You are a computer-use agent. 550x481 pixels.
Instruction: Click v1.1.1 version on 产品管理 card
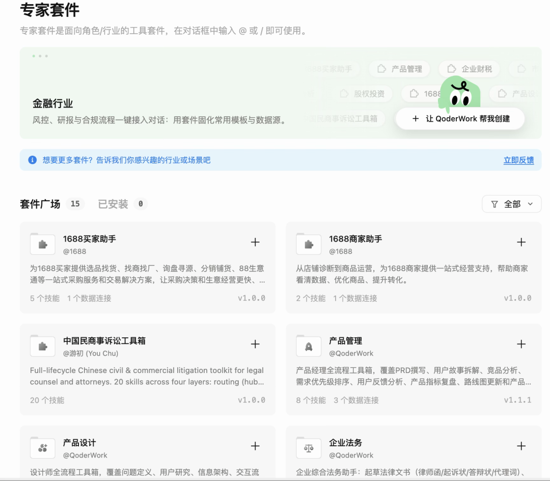[517, 400]
